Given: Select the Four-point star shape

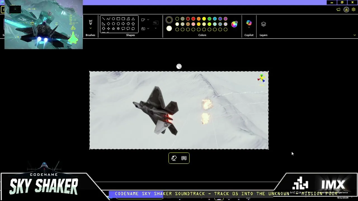Looking at the screenshot, I should (x=109, y=28).
